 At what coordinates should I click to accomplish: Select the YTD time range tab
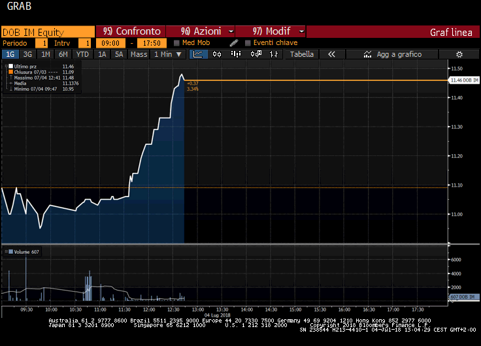point(82,54)
